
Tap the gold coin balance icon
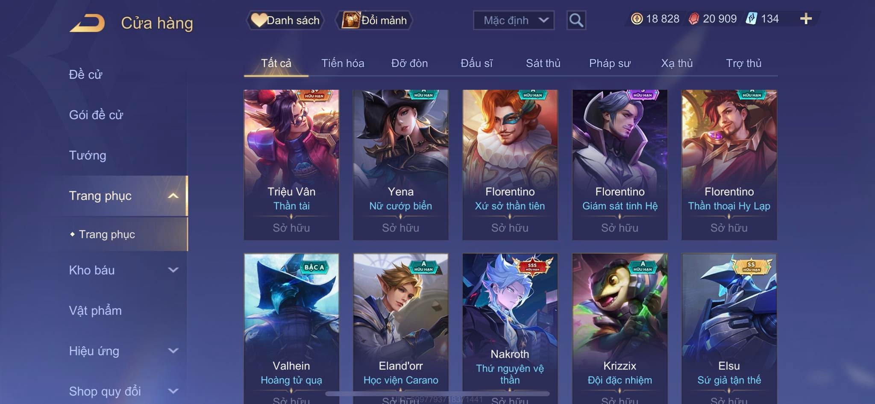[637, 19]
